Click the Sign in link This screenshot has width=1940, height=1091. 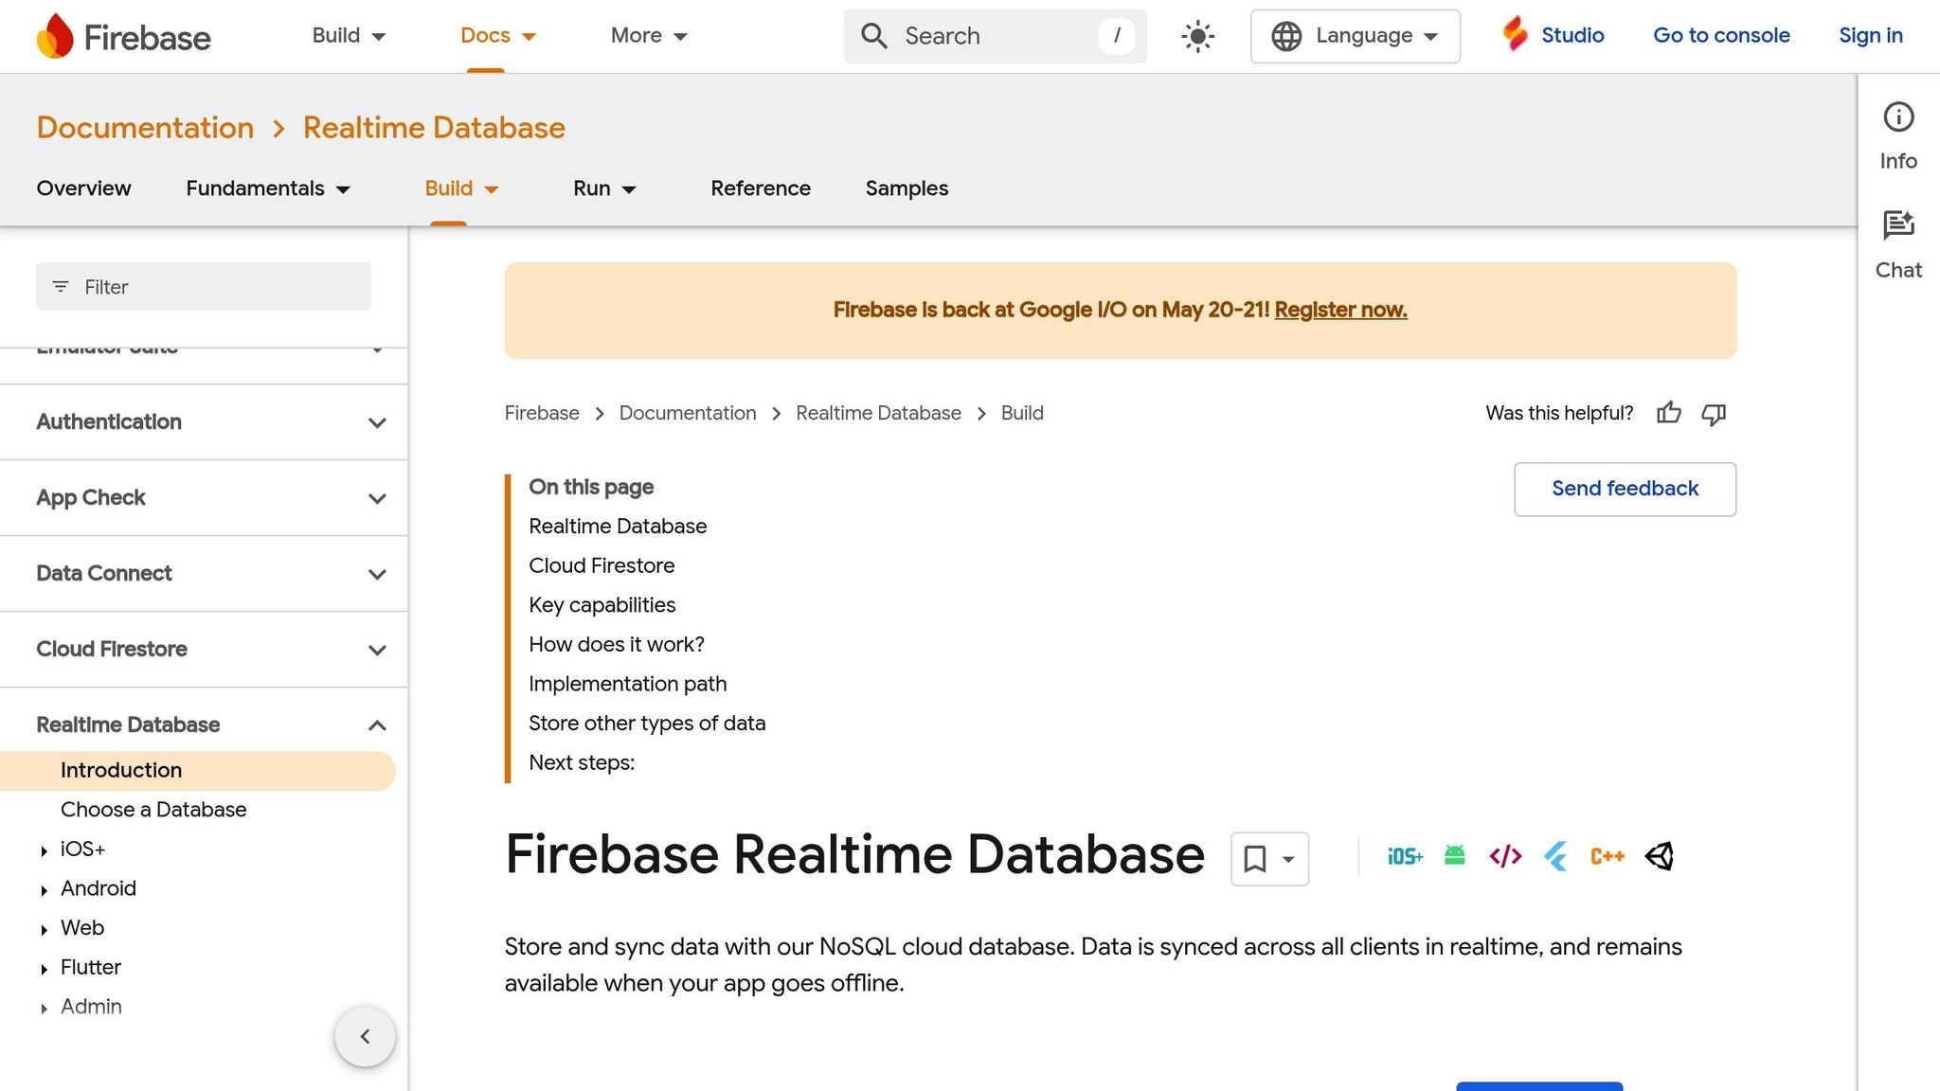coord(1871,36)
